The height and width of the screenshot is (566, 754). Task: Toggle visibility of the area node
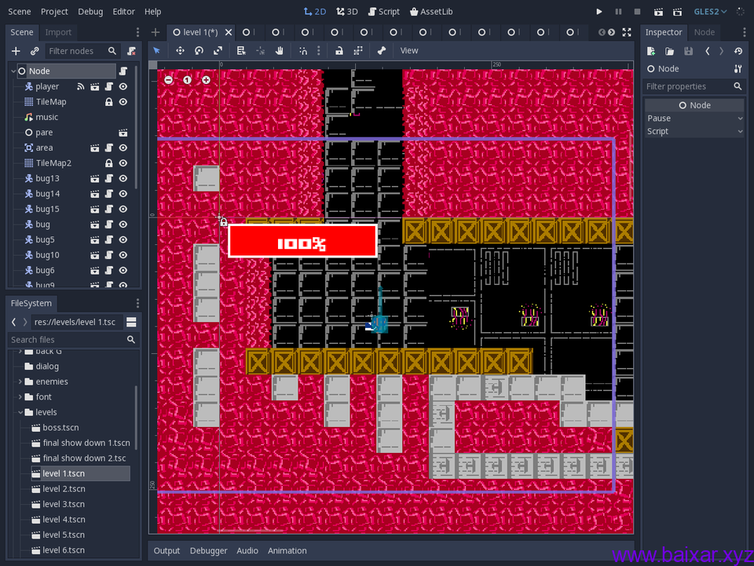pyautogui.click(x=122, y=148)
